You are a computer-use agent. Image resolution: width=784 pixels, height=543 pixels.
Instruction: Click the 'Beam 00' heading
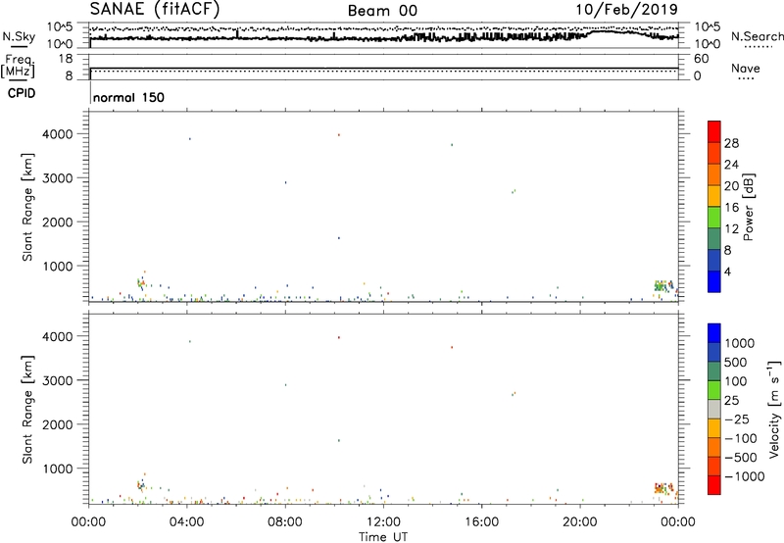coord(382,11)
